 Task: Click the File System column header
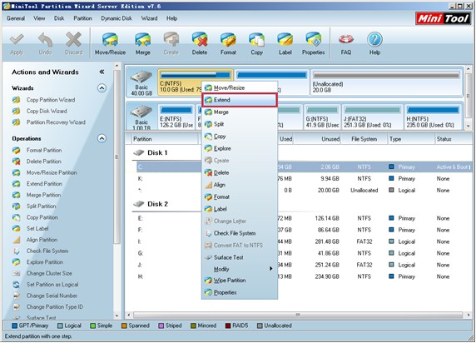pyautogui.click(x=364, y=139)
